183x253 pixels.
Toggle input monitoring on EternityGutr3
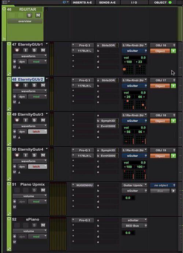pyautogui.click(x=26, y=120)
